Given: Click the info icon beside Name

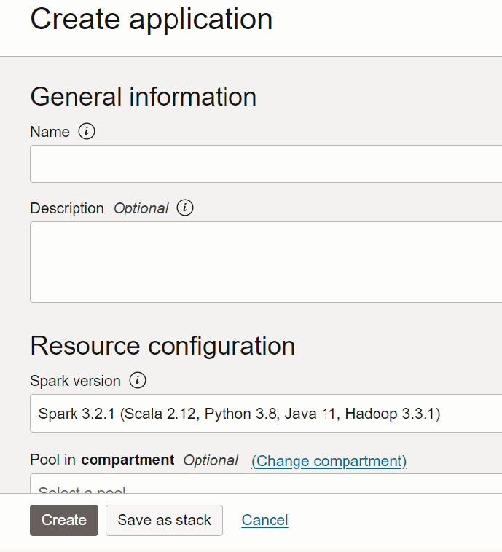Looking at the screenshot, I should pyautogui.click(x=87, y=132).
